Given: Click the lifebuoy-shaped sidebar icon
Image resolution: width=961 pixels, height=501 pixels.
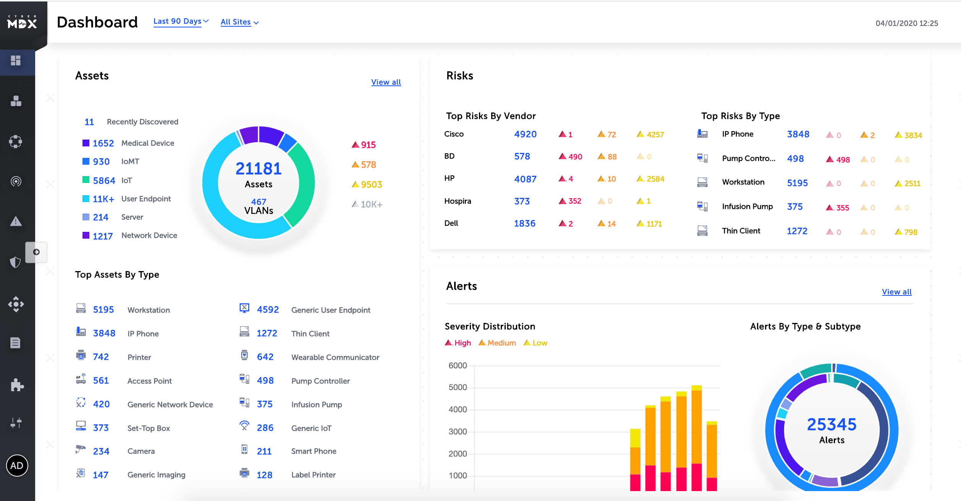Looking at the screenshot, I should click(16, 141).
